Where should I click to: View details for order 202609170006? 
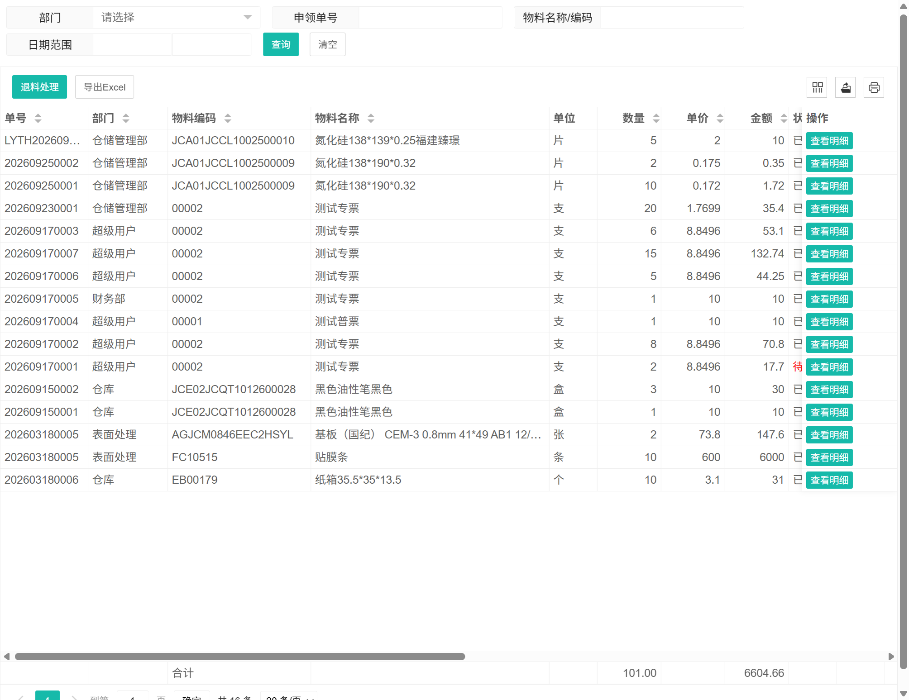click(829, 276)
